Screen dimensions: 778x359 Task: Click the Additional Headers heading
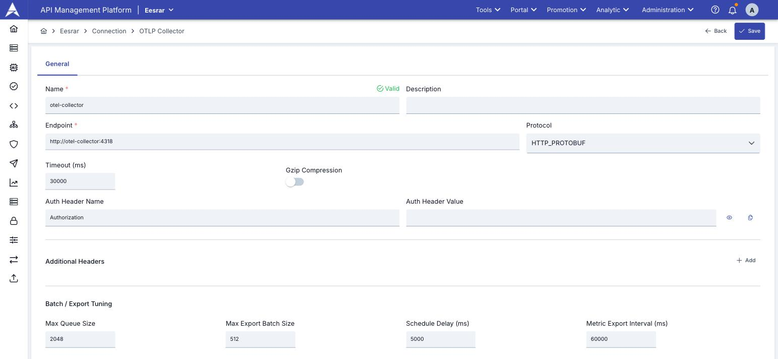click(75, 261)
